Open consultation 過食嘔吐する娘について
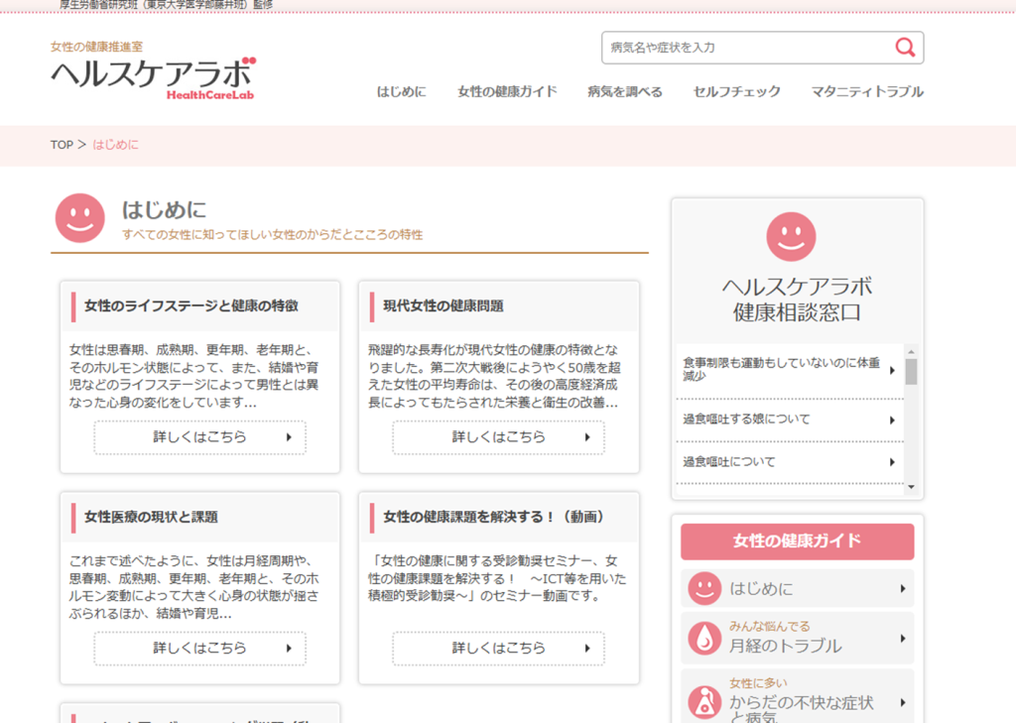 pos(789,420)
